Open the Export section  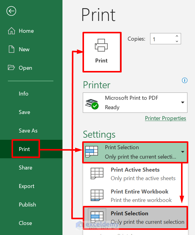[x=26, y=186]
